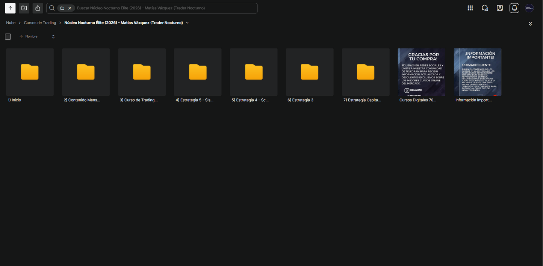543x266 pixels.
Task: Expand the double chevron panel toggle
Action: [x=530, y=24]
